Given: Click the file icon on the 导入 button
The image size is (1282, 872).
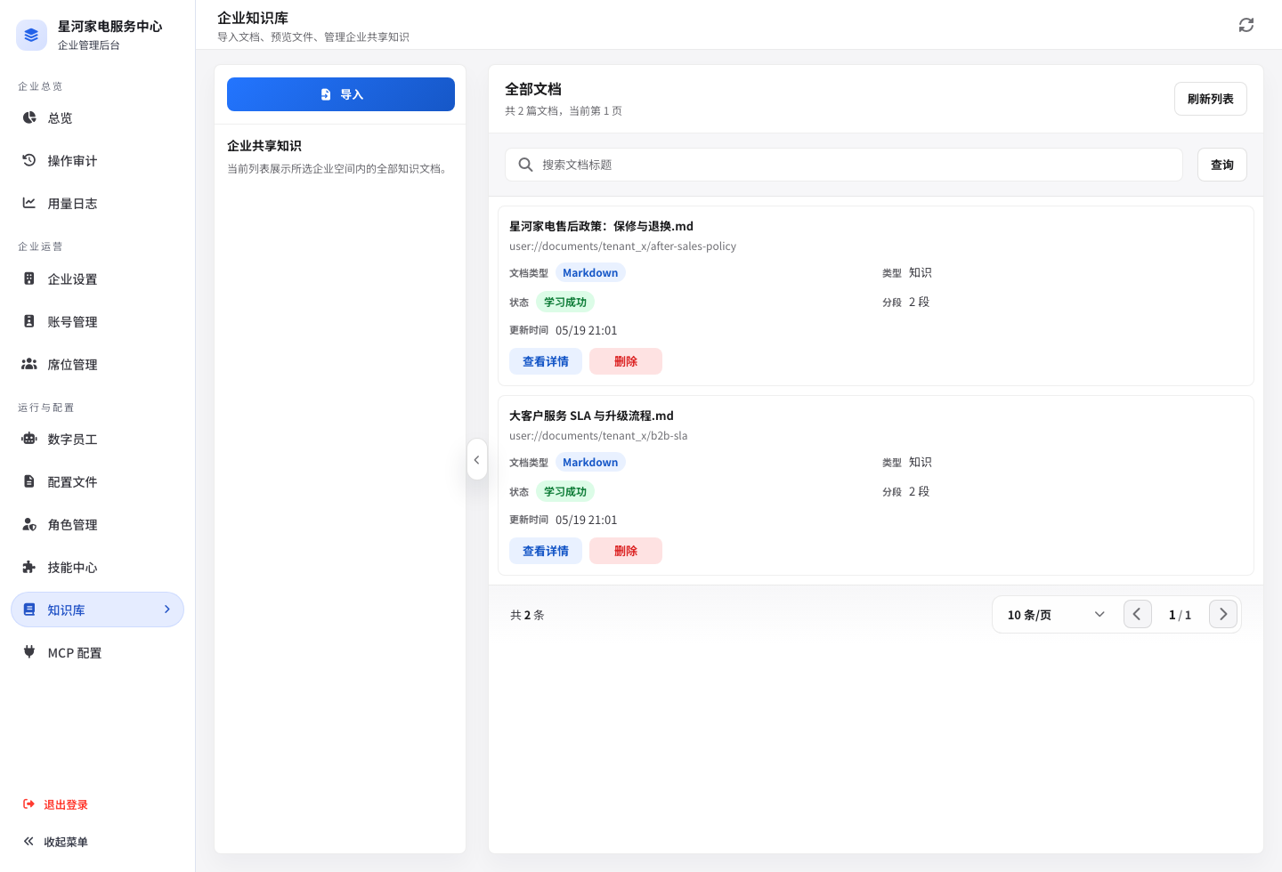Looking at the screenshot, I should (x=326, y=94).
